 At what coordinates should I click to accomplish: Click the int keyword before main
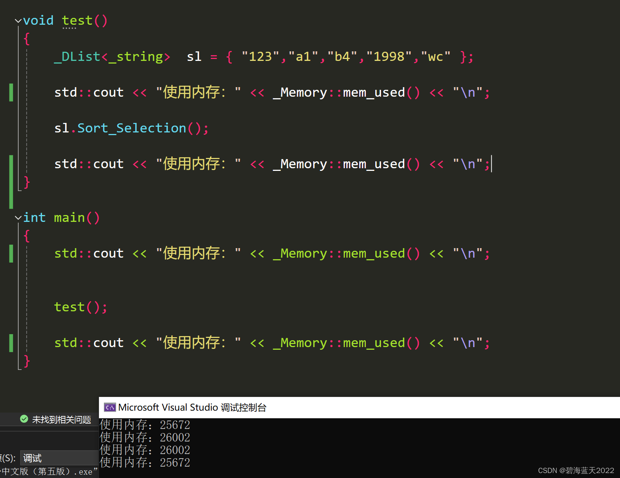pos(34,218)
